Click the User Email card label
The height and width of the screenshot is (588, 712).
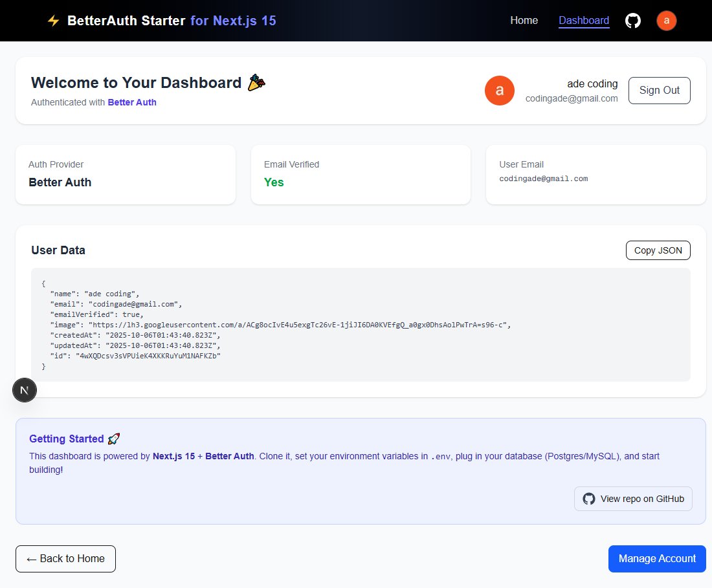(x=521, y=164)
